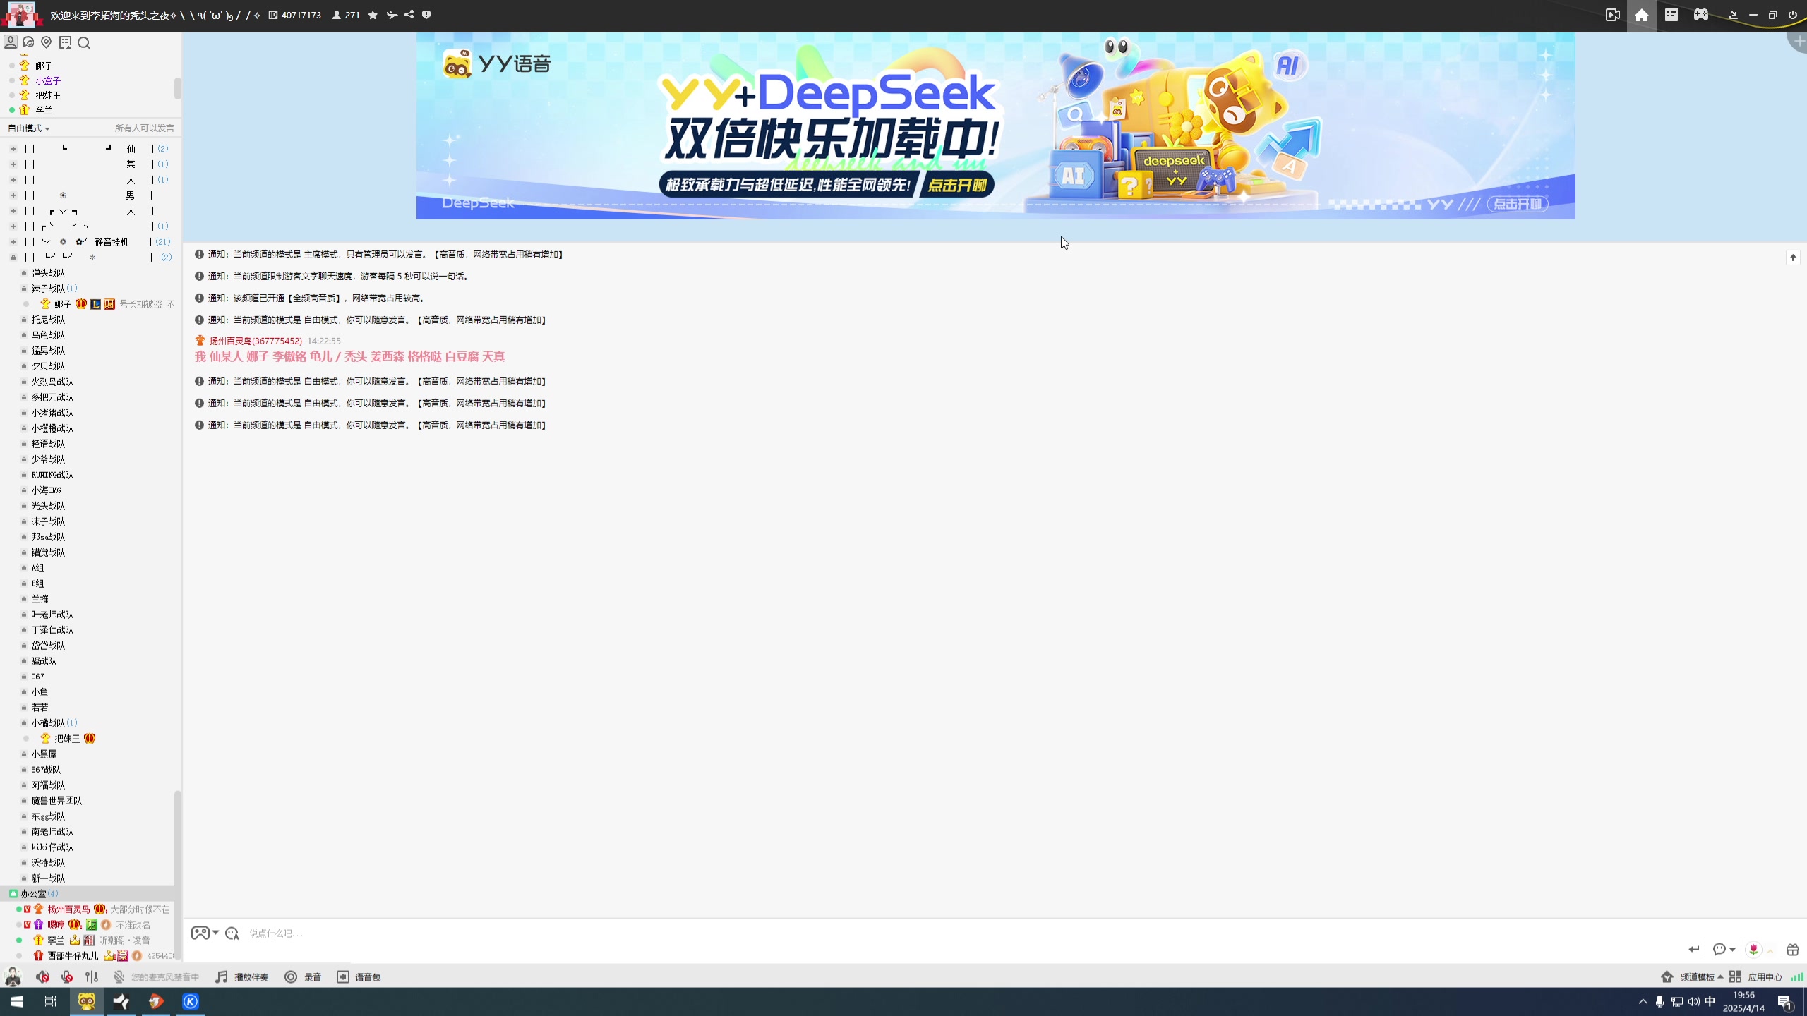This screenshot has width=1807, height=1016.
Task: Expand the 某 channel group
Action: click(13, 164)
